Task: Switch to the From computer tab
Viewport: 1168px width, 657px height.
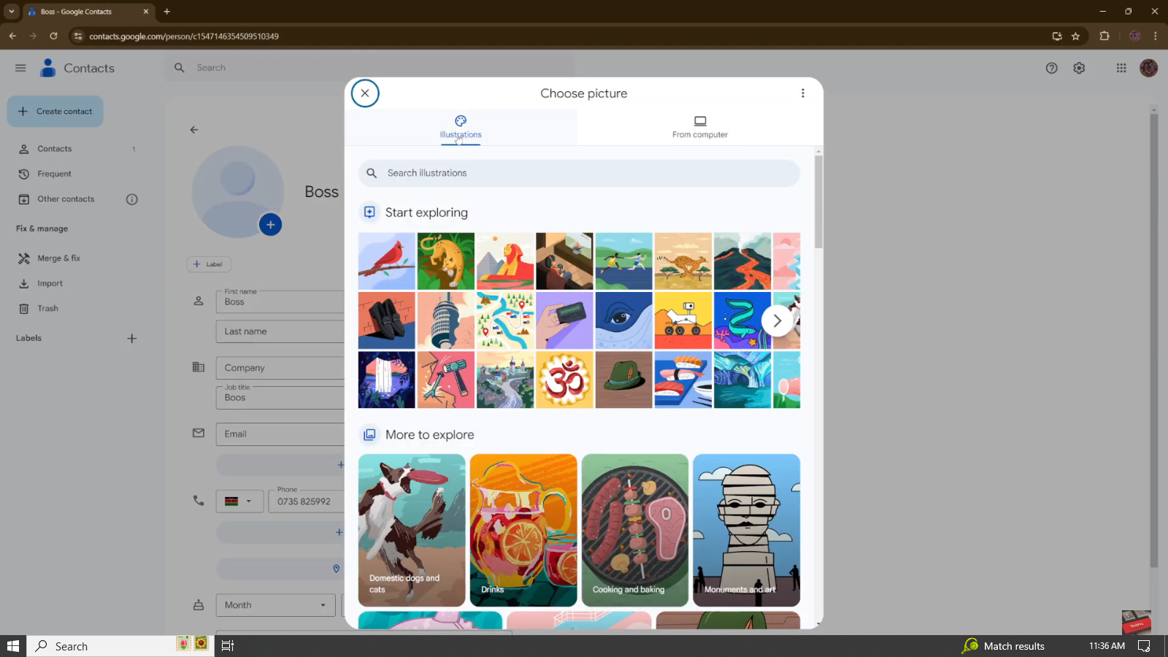Action: pos(699,127)
